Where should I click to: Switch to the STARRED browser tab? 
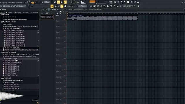pos(35,12)
